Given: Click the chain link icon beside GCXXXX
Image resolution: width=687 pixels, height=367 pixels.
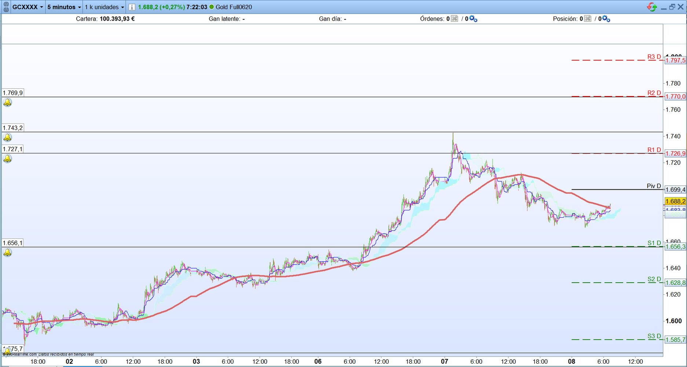Looking at the screenshot, I should tap(6, 7).
